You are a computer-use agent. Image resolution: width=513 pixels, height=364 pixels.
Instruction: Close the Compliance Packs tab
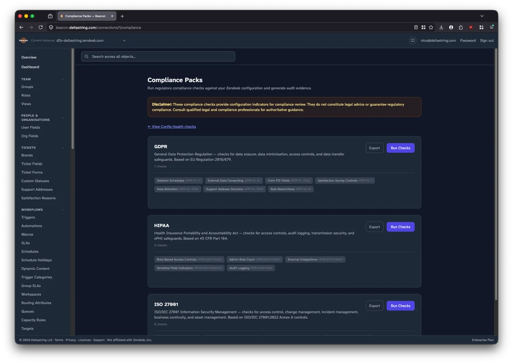point(112,16)
